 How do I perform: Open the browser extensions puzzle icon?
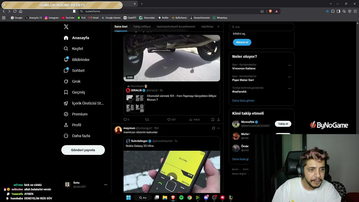click(x=333, y=11)
